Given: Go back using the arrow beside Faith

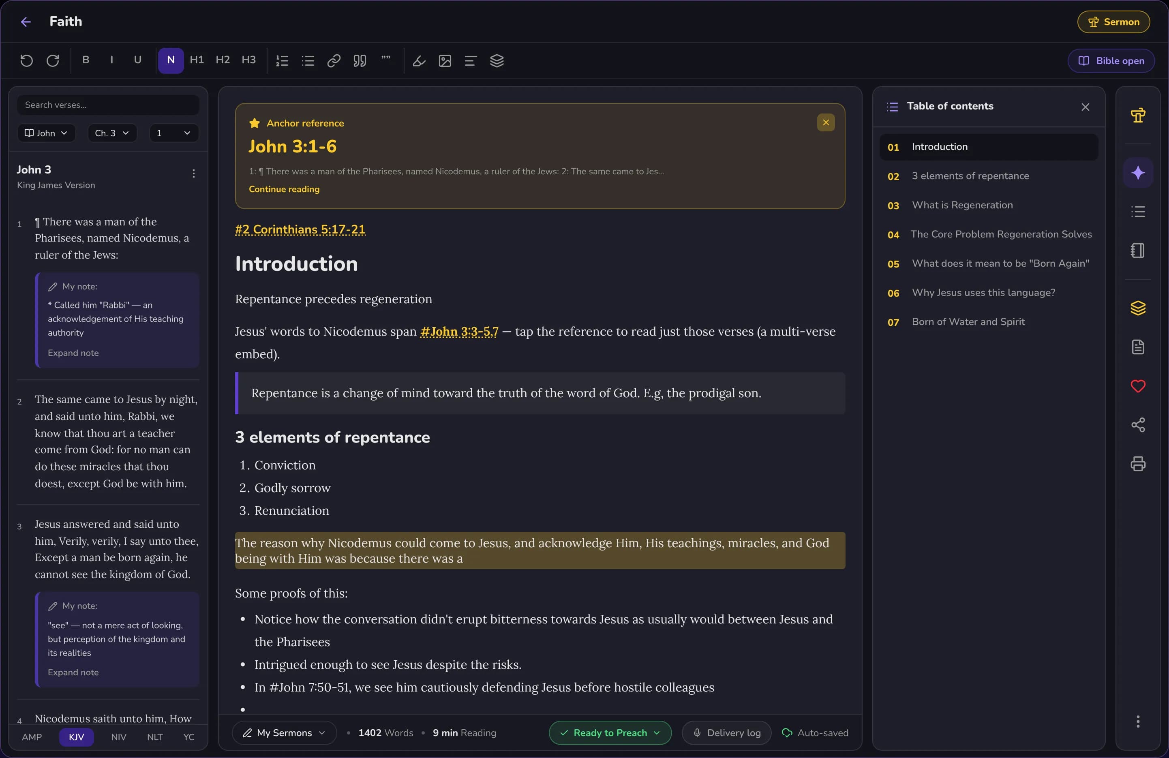Looking at the screenshot, I should click(26, 21).
